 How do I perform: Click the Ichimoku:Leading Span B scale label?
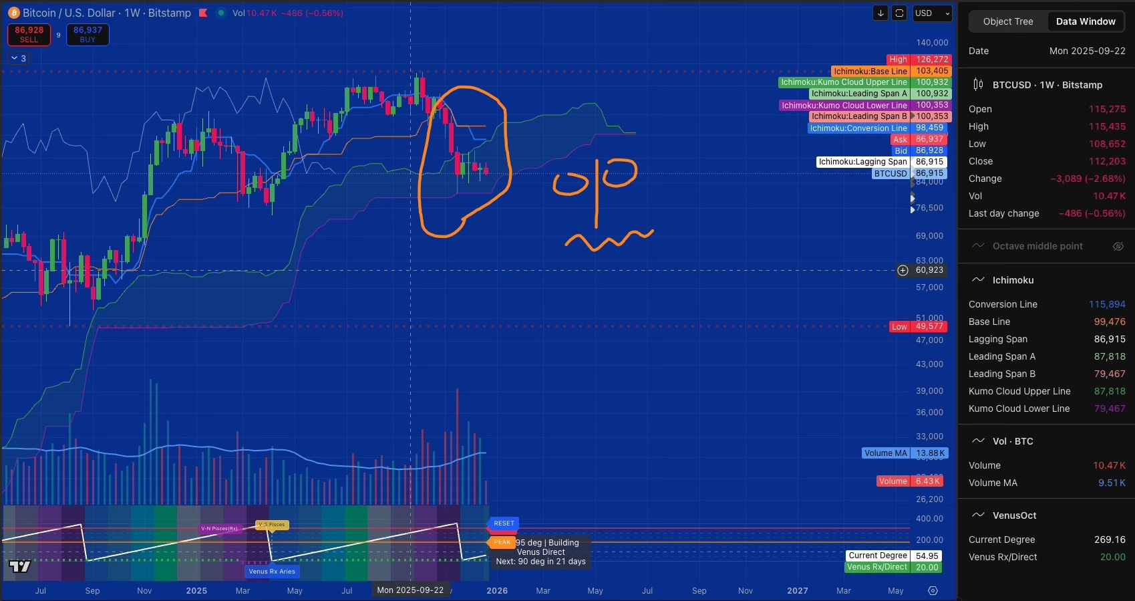[880, 116]
